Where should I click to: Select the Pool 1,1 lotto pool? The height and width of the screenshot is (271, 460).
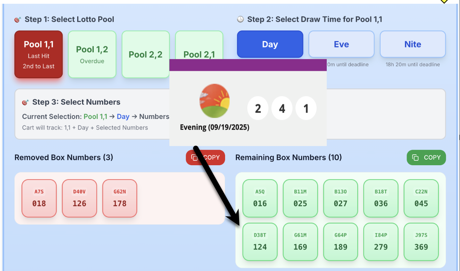pyautogui.click(x=38, y=55)
